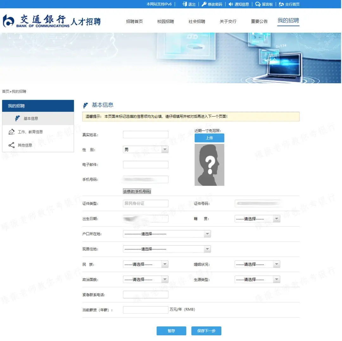Select 我的招聘 navigation tab
Image resolution: width=342 pixels, height=341 pixels.
(288, 21)
